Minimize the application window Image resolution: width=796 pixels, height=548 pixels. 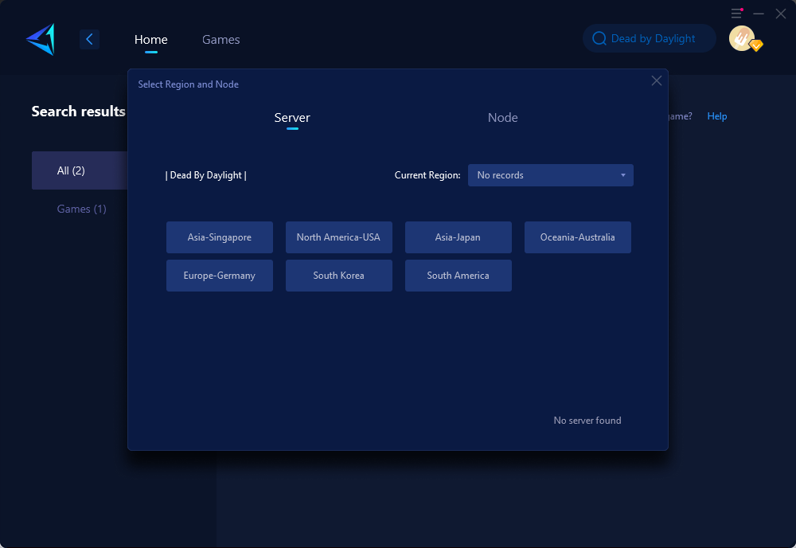(x=759, y=14)
